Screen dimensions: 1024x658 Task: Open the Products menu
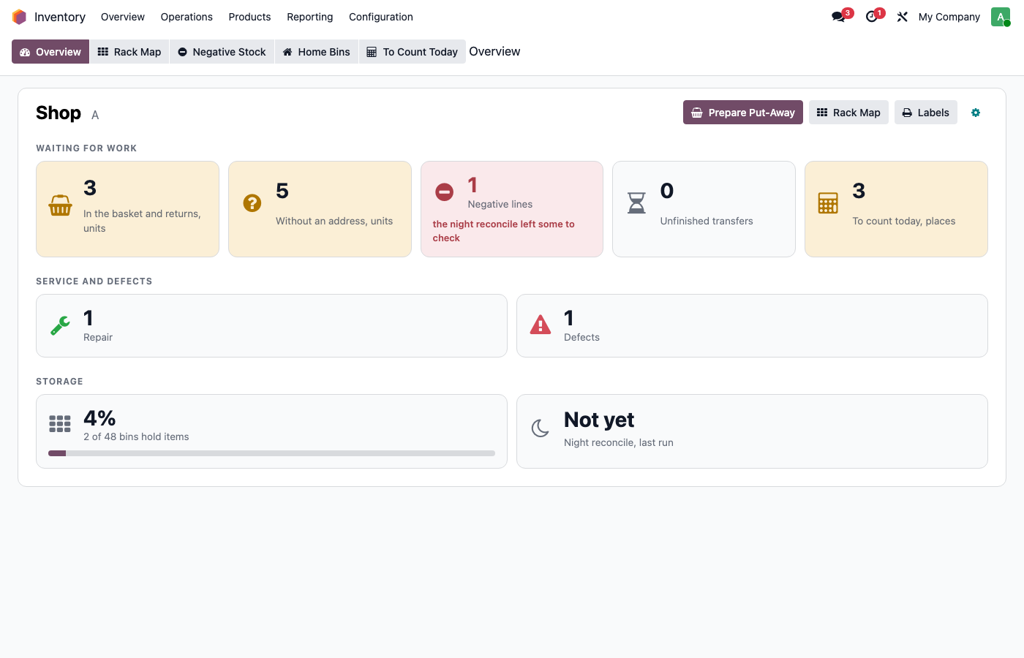point(249,17)
